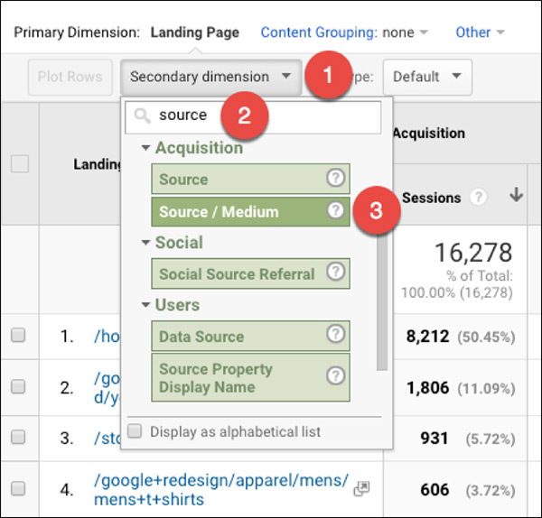The width and height of the screenshot is (542, 518).
Task: Select the Source dimension
Action: [250, 179]
